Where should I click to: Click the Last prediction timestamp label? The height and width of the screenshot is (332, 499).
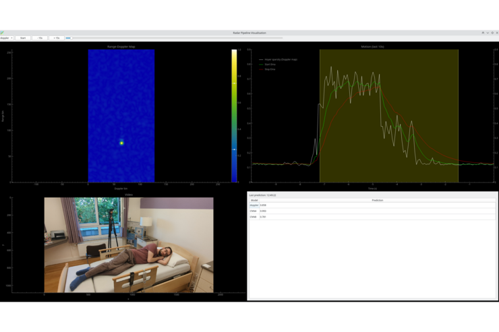[x=262, y=195]
